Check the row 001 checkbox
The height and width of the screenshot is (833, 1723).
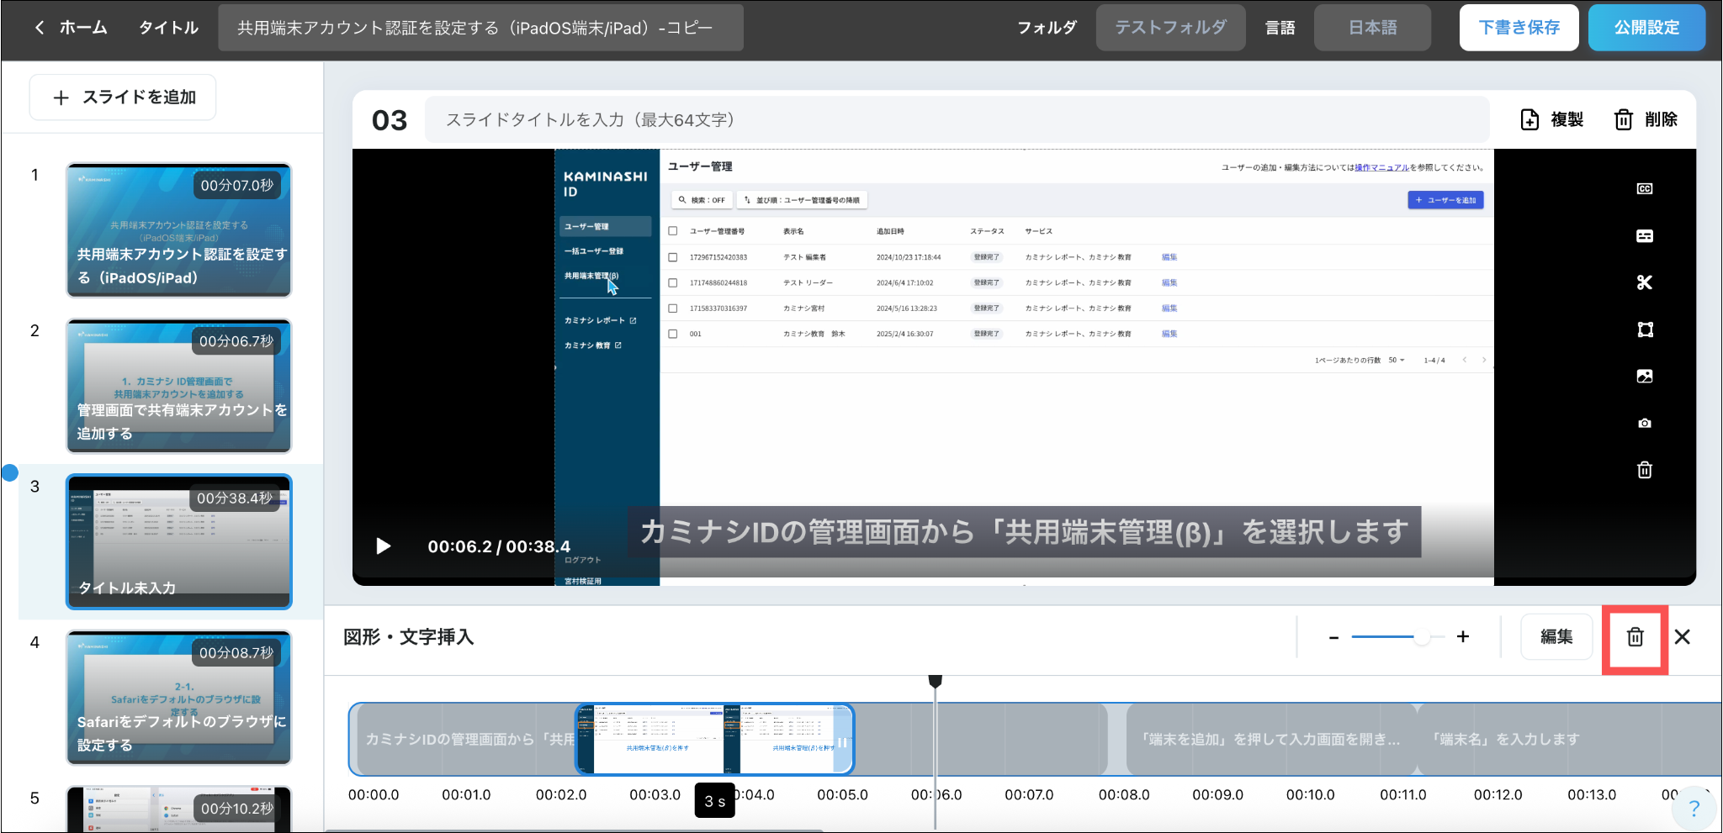673,334
